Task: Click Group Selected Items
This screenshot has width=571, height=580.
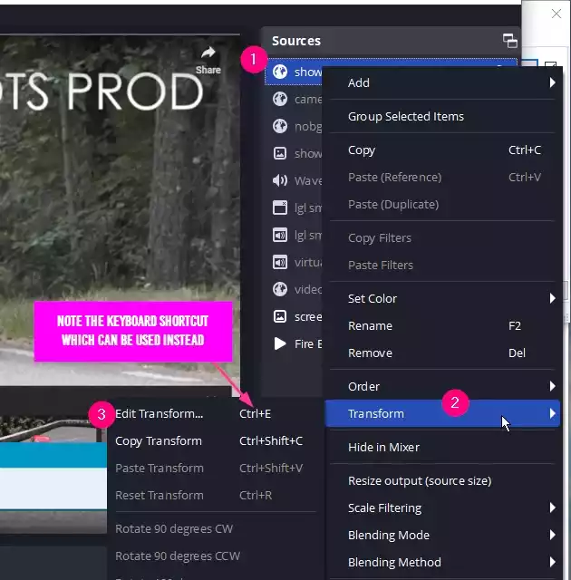Action: (x=406, y=116)
